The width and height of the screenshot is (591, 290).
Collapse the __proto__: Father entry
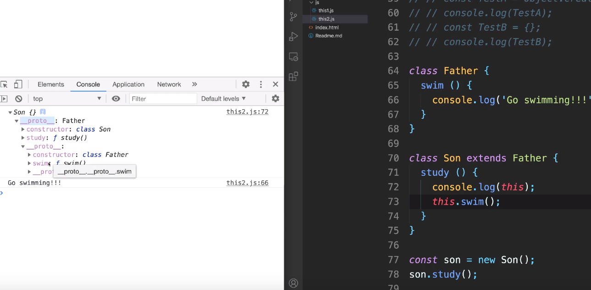click(x=17, y=121)
